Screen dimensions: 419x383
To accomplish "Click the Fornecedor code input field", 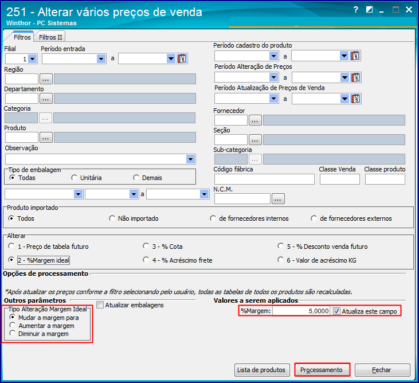I will pyautogui.click(x=231, y=120).
